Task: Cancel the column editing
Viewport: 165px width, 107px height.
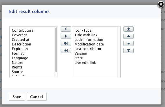Action: point(37,97)
